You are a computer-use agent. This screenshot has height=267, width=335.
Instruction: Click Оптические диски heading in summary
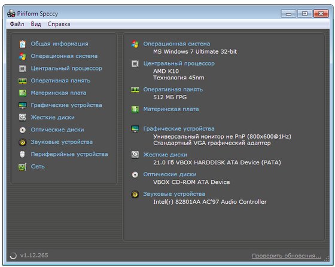coord(170,174)
